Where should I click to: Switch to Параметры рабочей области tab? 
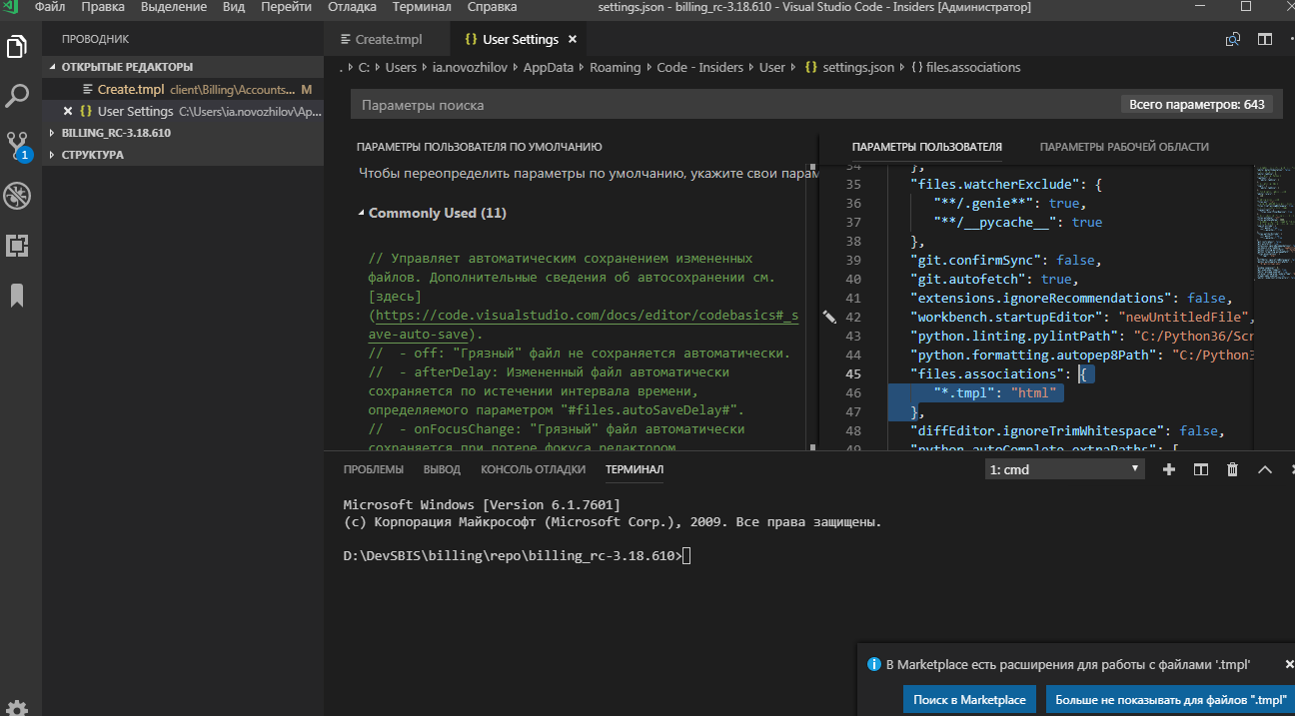(1124, 147)
